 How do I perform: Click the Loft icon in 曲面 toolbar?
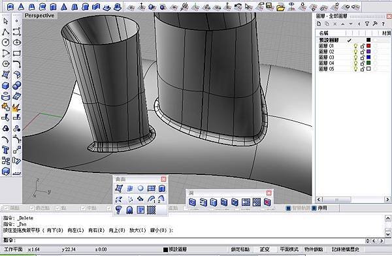click(119, 199)
